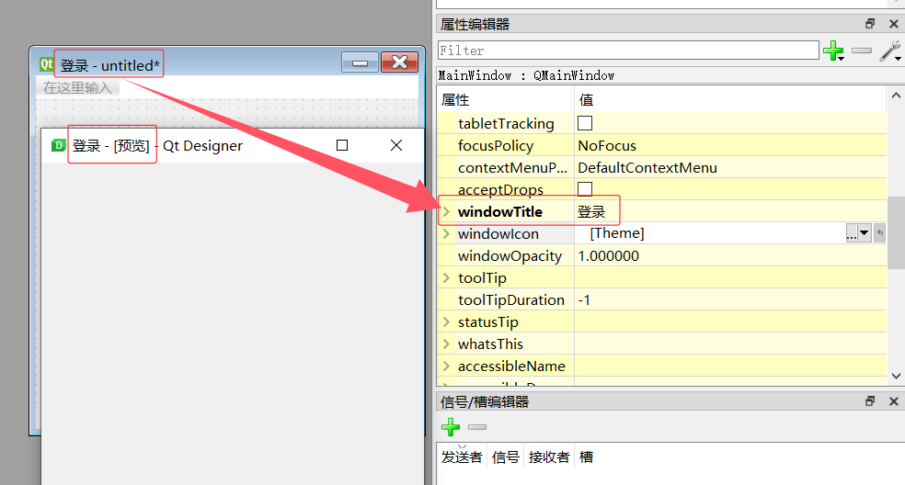Screen dimensions: 905x485
Task: Click Qt Designer preview window icon
Action: click(x=58, y=145)
